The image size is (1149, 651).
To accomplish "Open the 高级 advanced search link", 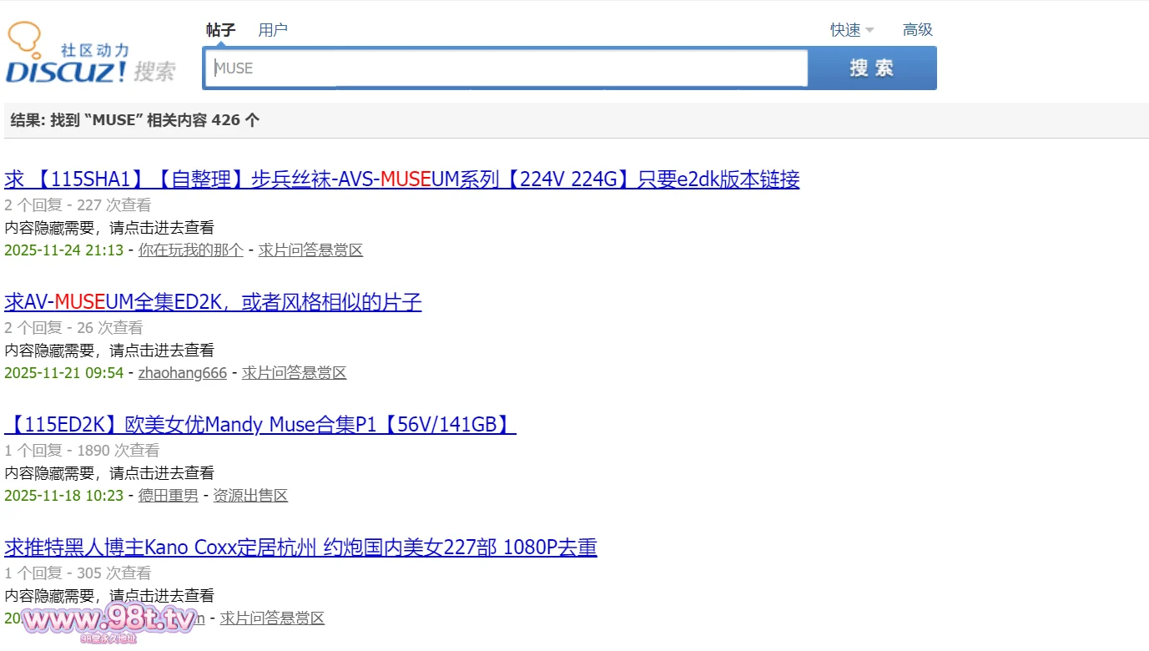I will pos(917,29).
